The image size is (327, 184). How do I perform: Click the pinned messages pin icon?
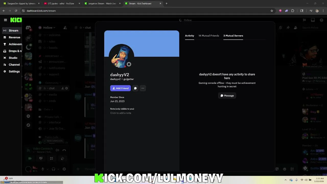pos(288,28)
